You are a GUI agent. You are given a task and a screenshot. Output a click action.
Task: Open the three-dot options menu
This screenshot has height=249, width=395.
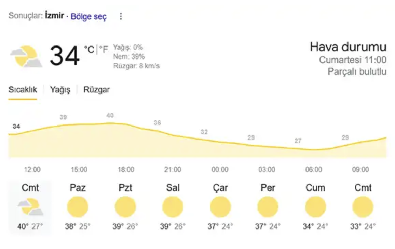click(120, 16)
